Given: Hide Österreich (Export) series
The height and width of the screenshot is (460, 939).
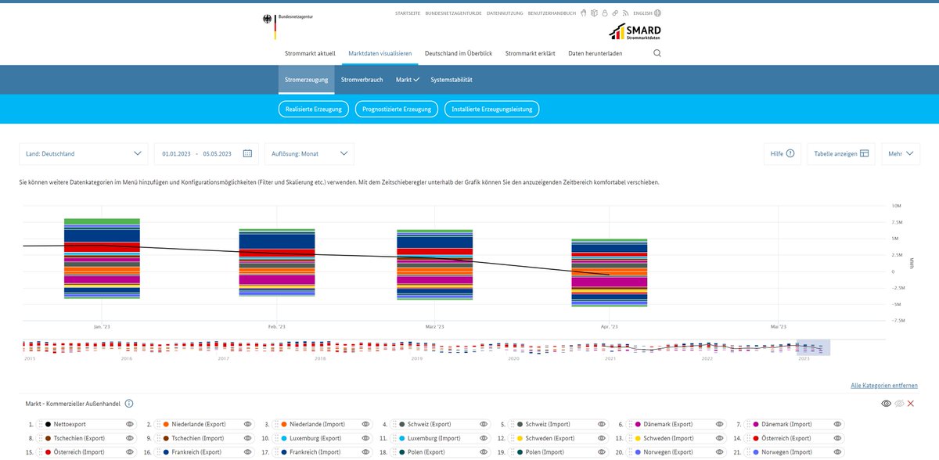Looking at the screenshot, I should (x=836, y=438).
